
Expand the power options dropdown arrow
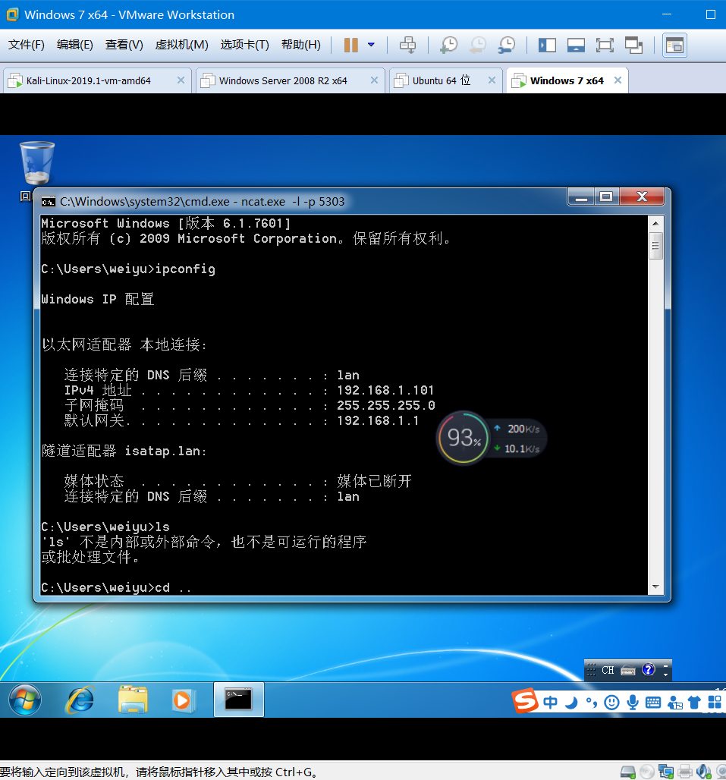pos(371,45)
